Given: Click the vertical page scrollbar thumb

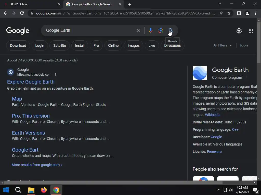Looking at the screenshot, I should point(259,43).
